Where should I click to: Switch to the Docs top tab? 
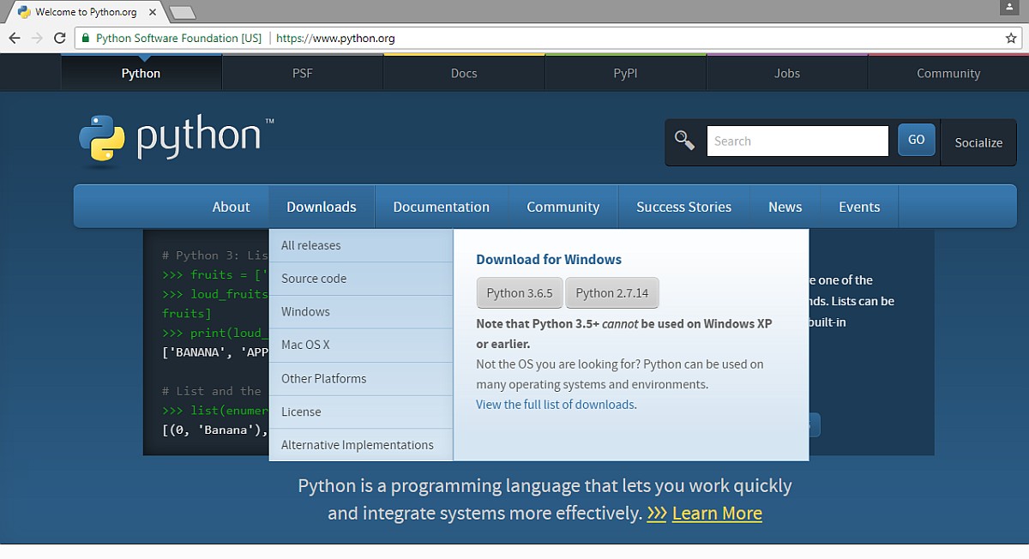tap(464, 73)
